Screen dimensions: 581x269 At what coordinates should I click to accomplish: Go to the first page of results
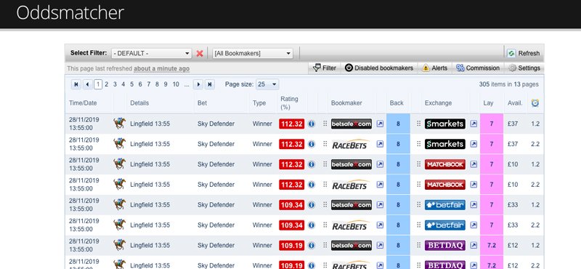pyautogui.click(x=76, y=84)
